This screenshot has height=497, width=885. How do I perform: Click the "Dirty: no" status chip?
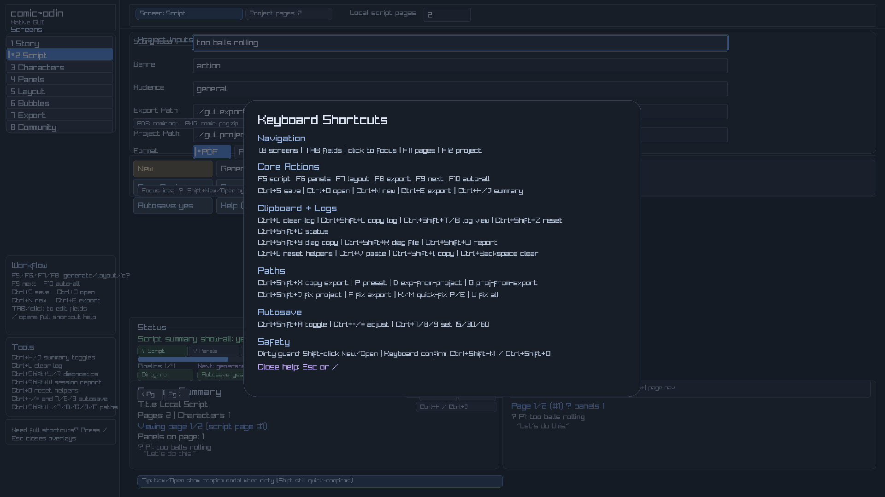pos(165,375)
